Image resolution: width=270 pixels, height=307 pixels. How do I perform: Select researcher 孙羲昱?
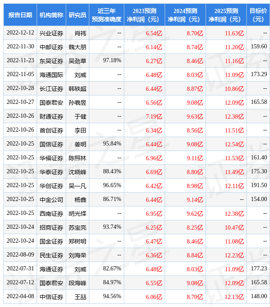78,103
